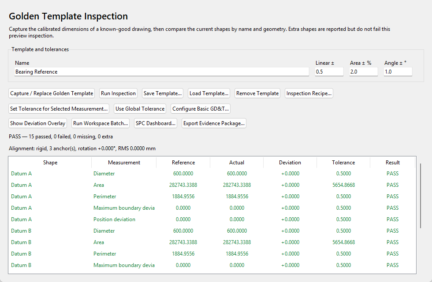Click deviation value for Datum B Diameter
The width and height of the screenshot is (432, 282).
[290, 231]
